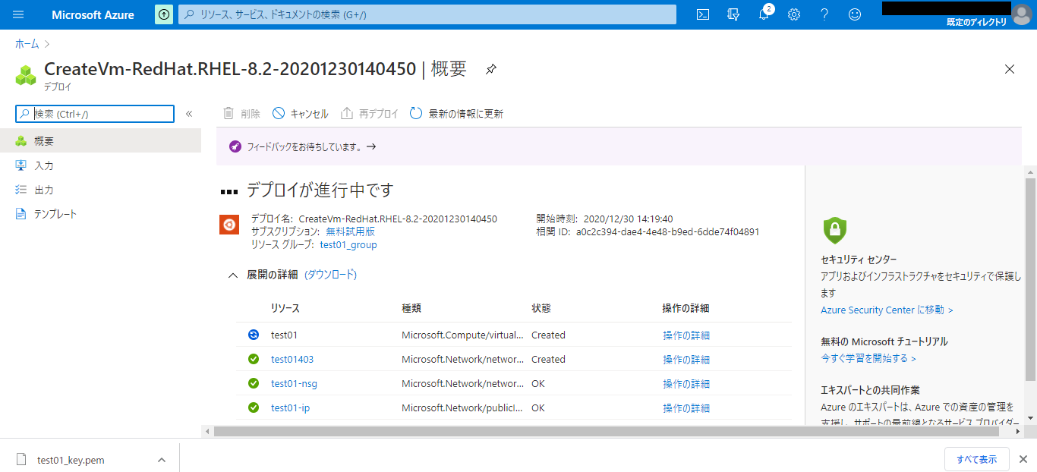The height and width of the screenshot is (472, 1037).
Task: Open the test01-ip resource link
Action: 290,407
